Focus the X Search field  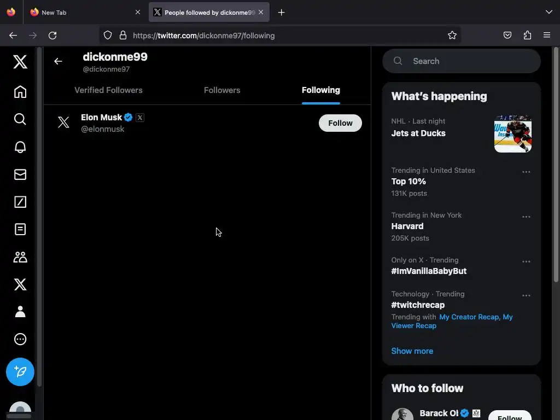(x=462, y=61)
